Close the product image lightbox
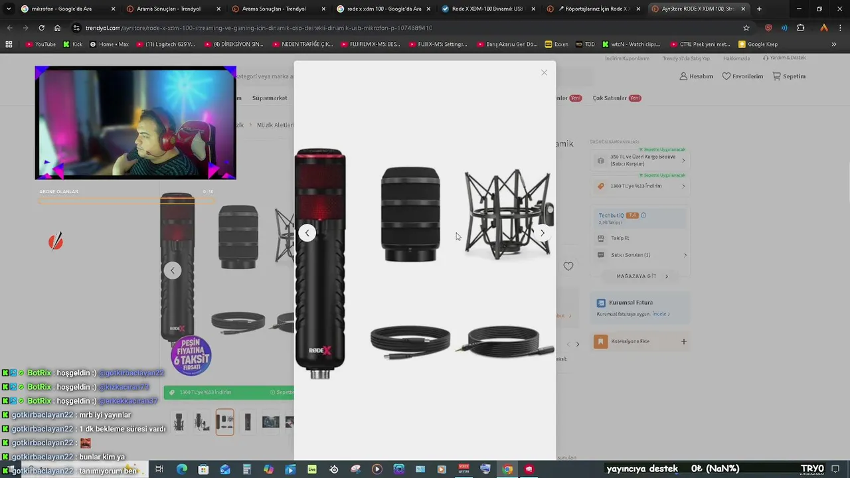Screen dimensions: 850x478 point(544,72)
